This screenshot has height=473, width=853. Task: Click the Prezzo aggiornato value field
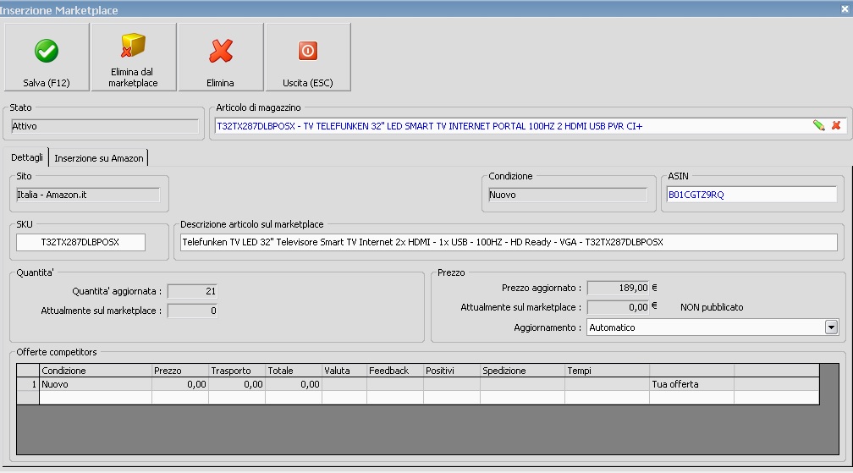pos(618,289)
